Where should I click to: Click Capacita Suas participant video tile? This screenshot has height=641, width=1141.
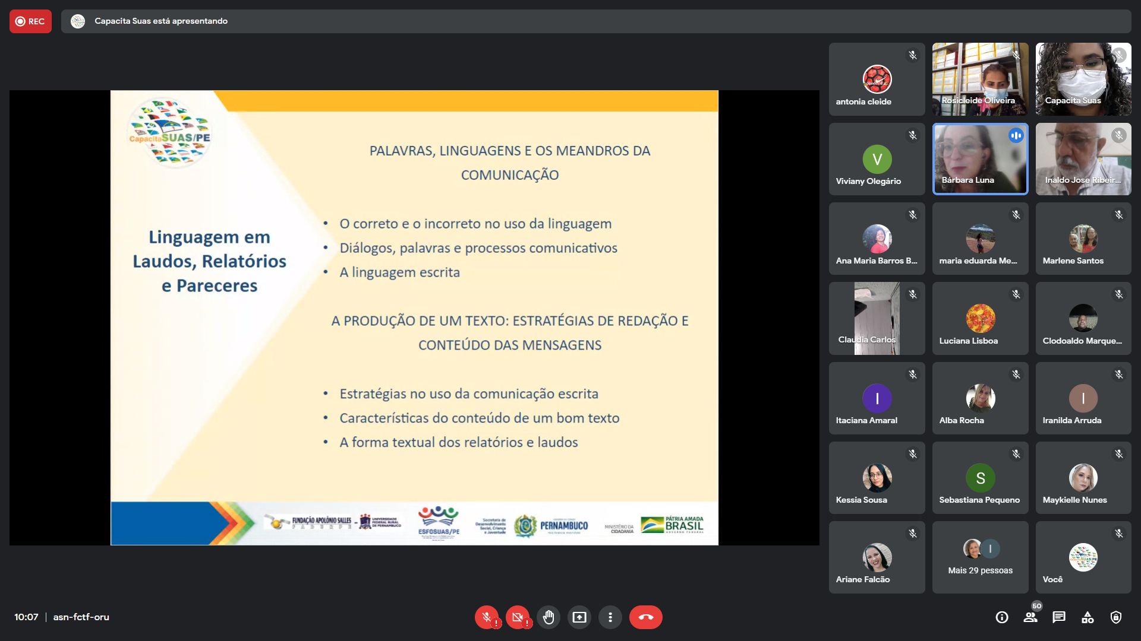(x=1083, y=79)
